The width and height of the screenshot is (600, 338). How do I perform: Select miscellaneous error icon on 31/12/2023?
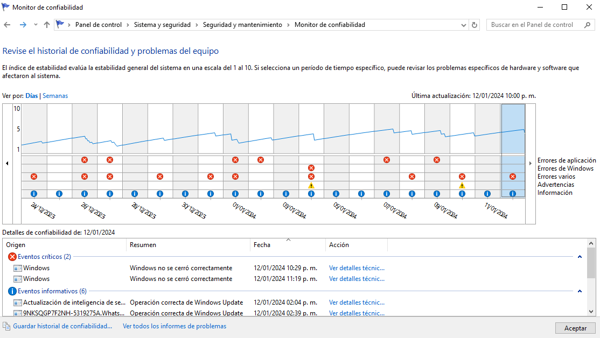(x=211, y=176)
